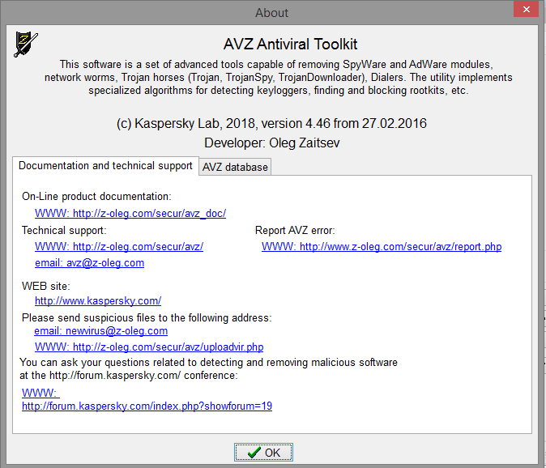Open the report.php AVZ error link
This screenshot has width=546, height=468.
382,247
